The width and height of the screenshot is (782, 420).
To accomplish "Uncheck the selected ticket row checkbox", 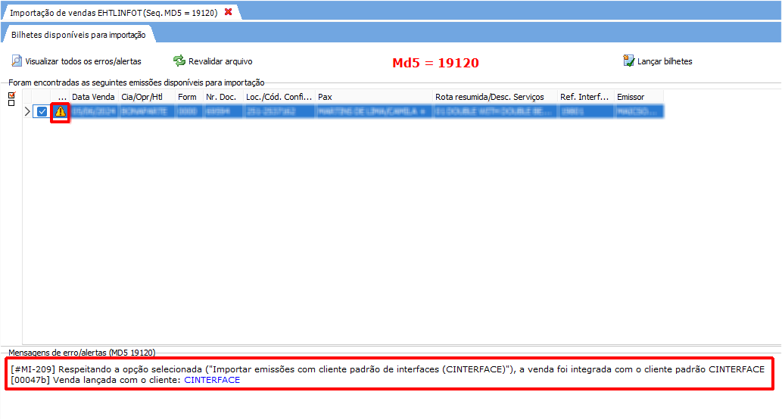I will pos(42,111).
